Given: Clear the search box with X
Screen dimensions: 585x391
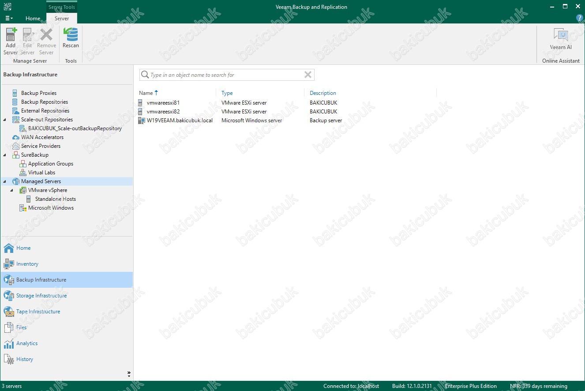Looking at the screenshot, I should click(x=308, y=75).
